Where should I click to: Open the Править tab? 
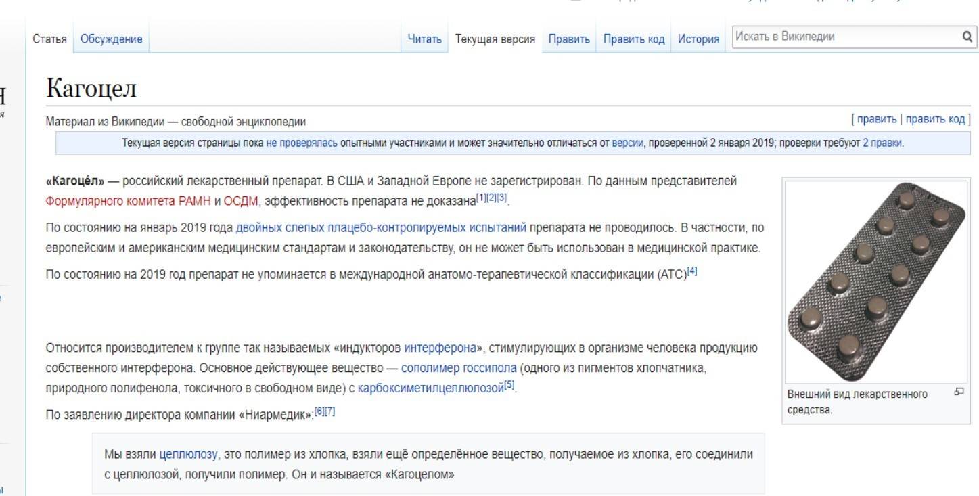pos(569,39)
